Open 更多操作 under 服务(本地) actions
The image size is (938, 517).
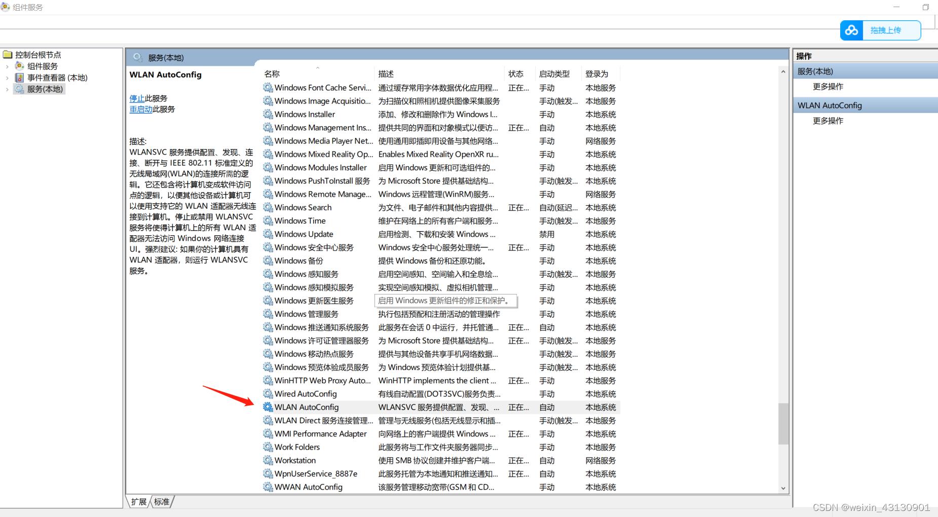tap(828, 87)
